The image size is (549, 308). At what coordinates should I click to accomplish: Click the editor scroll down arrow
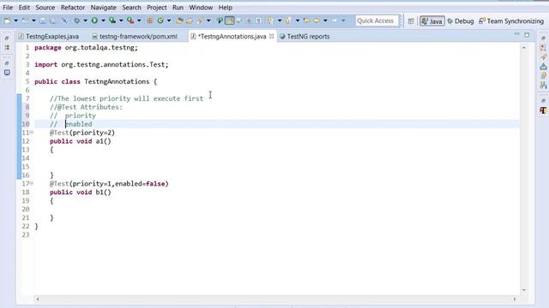(x=524, y=290)
